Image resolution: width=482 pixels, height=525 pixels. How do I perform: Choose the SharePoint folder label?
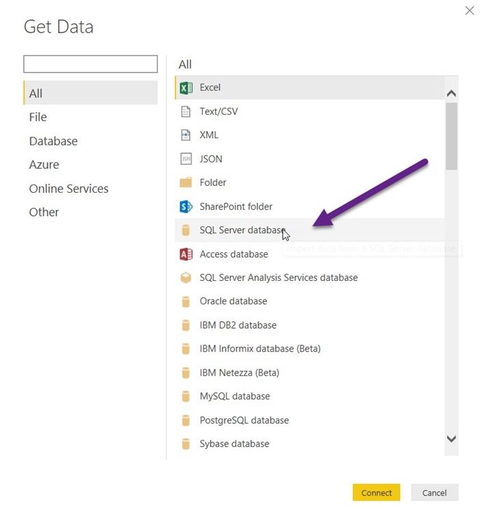pos(236,206)
